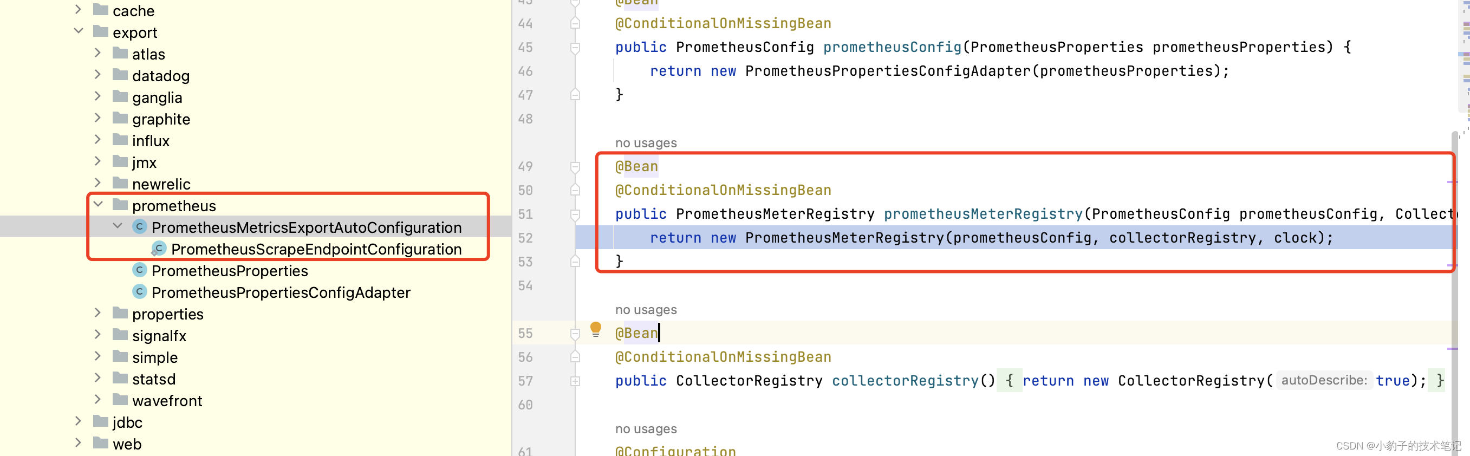1470x456 pixels.
Task: Click the export folder icon in project tree
Action: click(x=100, y=32)
